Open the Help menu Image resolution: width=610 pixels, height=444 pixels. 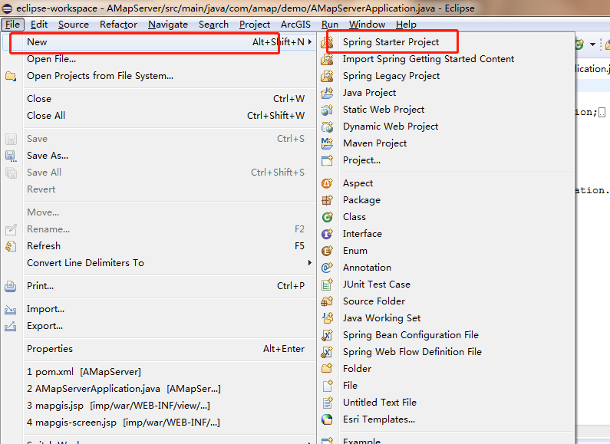click(406, 25)
